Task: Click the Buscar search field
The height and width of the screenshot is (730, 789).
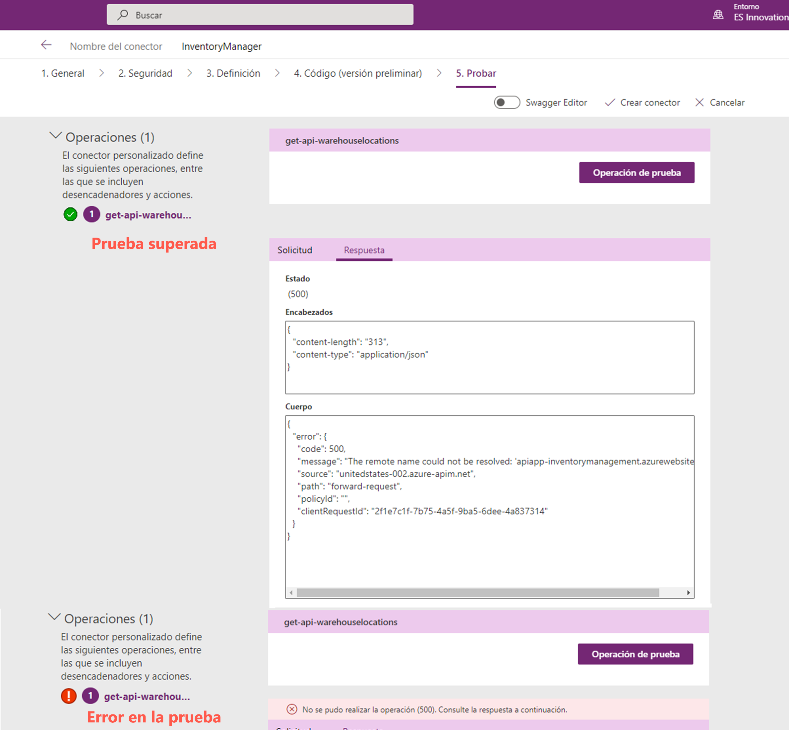Action: [x=260, y=15]
